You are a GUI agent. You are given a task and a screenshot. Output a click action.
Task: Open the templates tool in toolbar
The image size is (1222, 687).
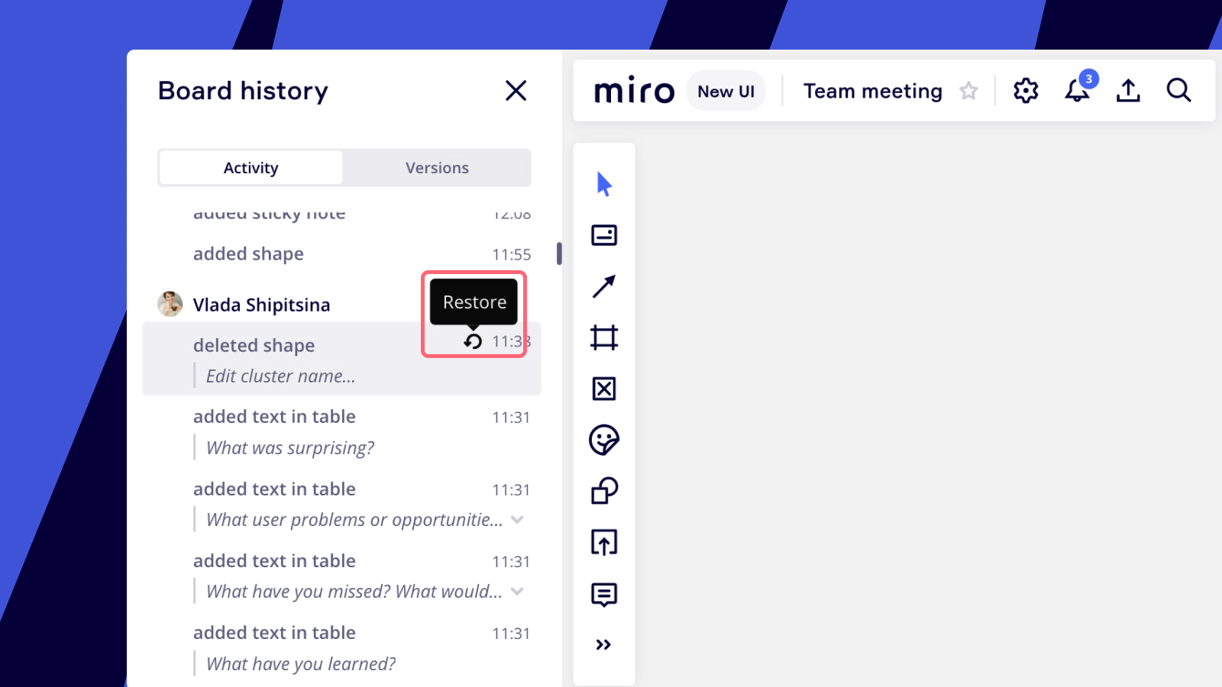604,235
